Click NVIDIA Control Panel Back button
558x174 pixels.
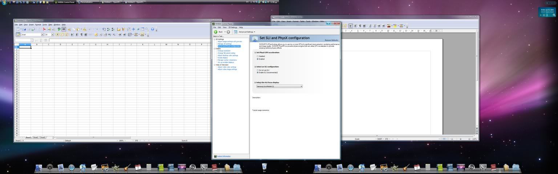coord(218,32)
